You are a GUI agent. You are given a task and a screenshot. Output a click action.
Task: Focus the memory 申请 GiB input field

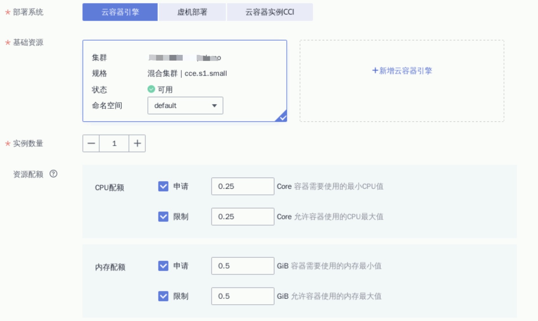[x=243, y=266]
